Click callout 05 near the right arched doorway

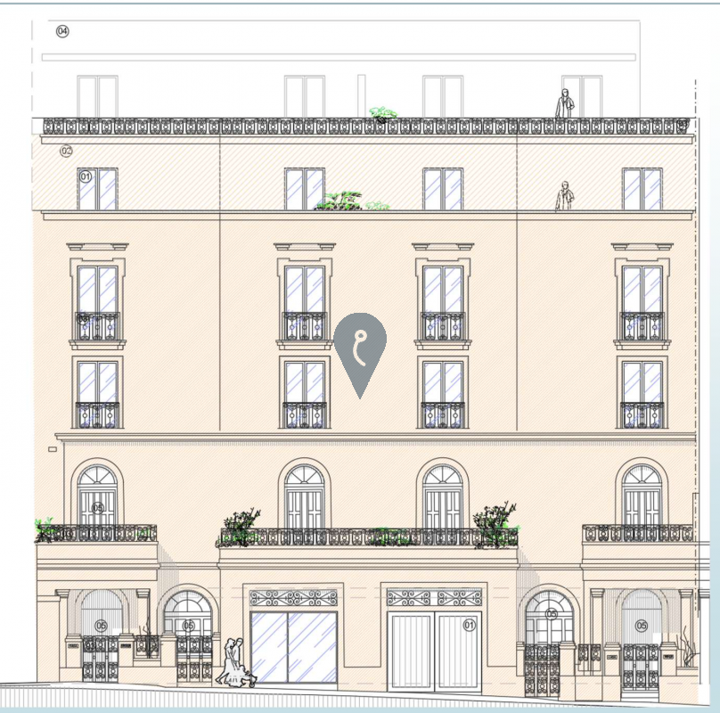(551, 613)
